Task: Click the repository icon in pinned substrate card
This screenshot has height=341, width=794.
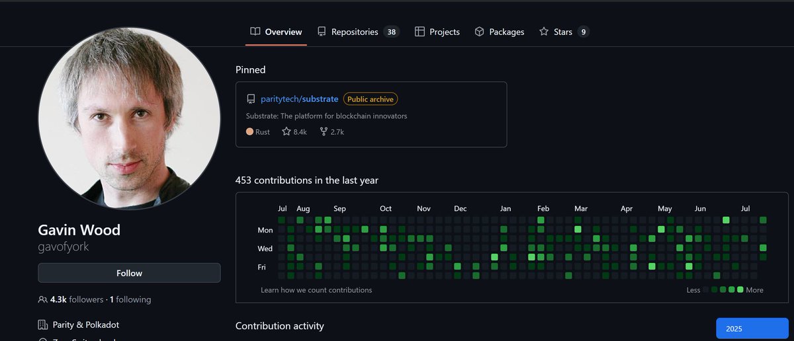Action: pyautogui.click(x=251, y=99)
